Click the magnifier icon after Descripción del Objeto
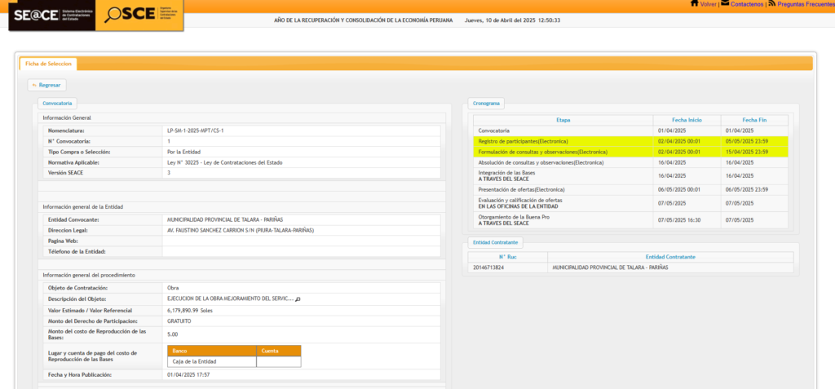The width and height of the screenshot is (835, 389). (x=298, y=299)
